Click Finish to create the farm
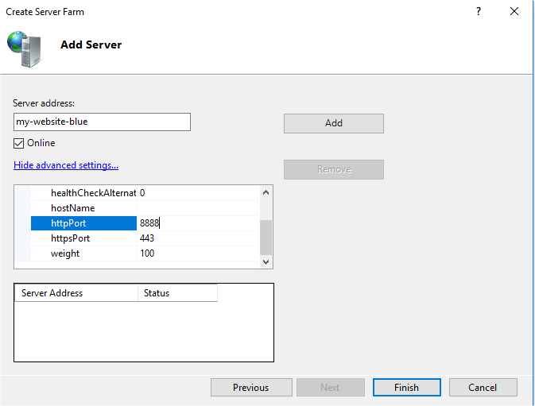Viewport: 535px width, 406px height. pos(407,388)
